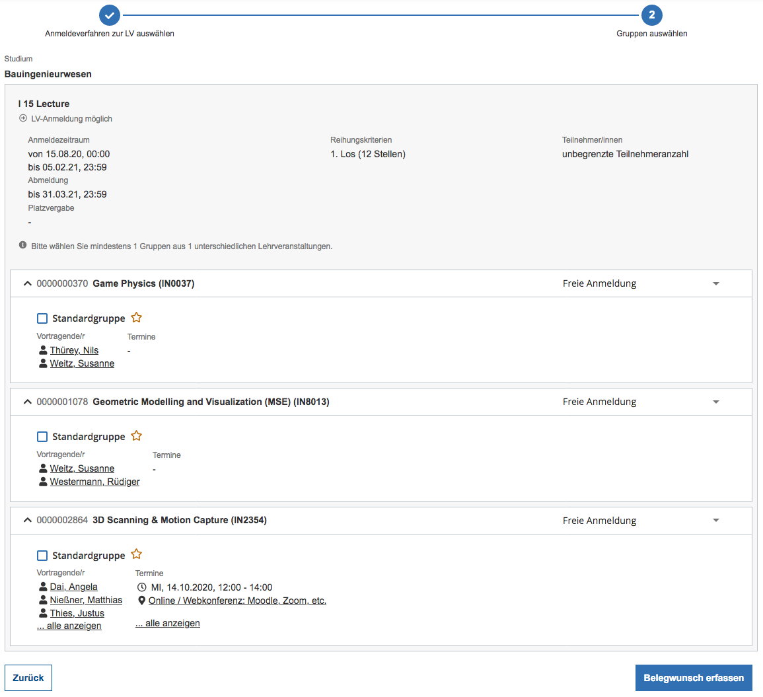Check Standardgruppe box for Game Physics
The width and height of the screenshot is (763, 697).
coord(42,318)
